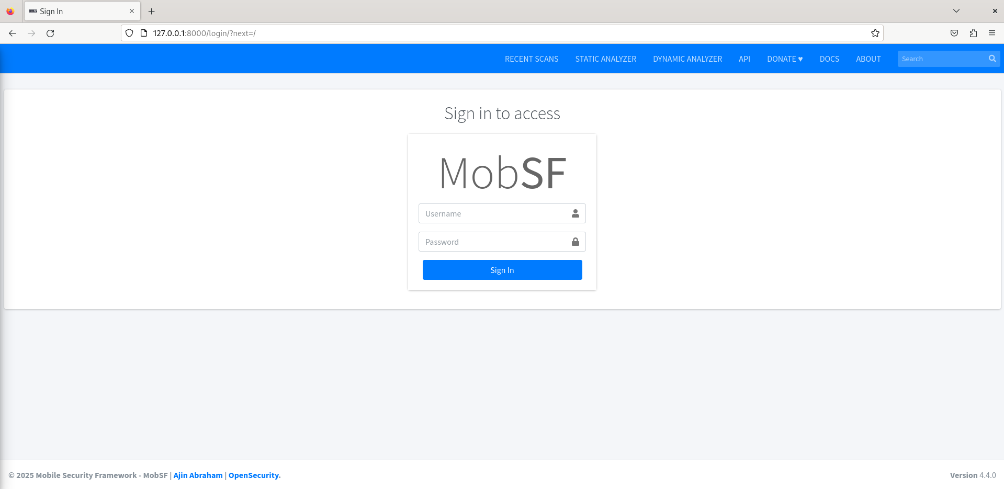Click the shield tracking protection icon

129,33
